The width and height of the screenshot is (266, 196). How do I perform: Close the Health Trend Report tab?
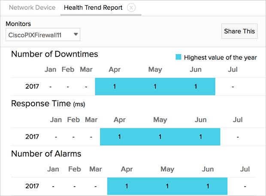pyautogui.click(x=132, y=8)
